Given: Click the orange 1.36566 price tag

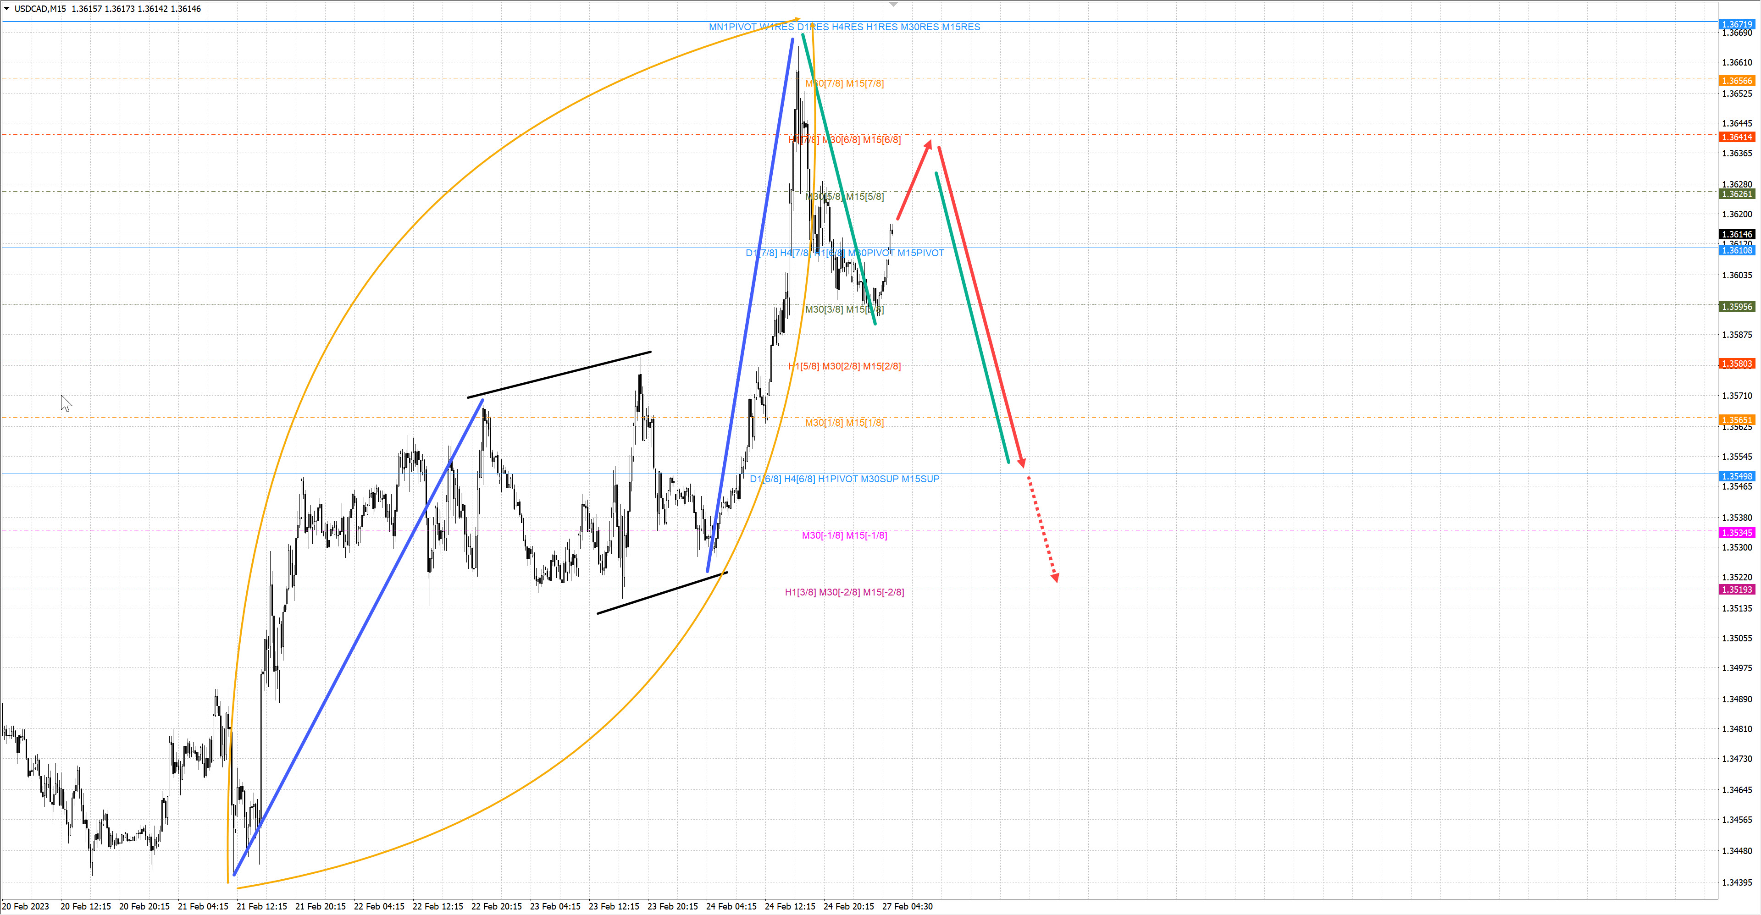Looking at the screenshot, I should point(1736,81).
